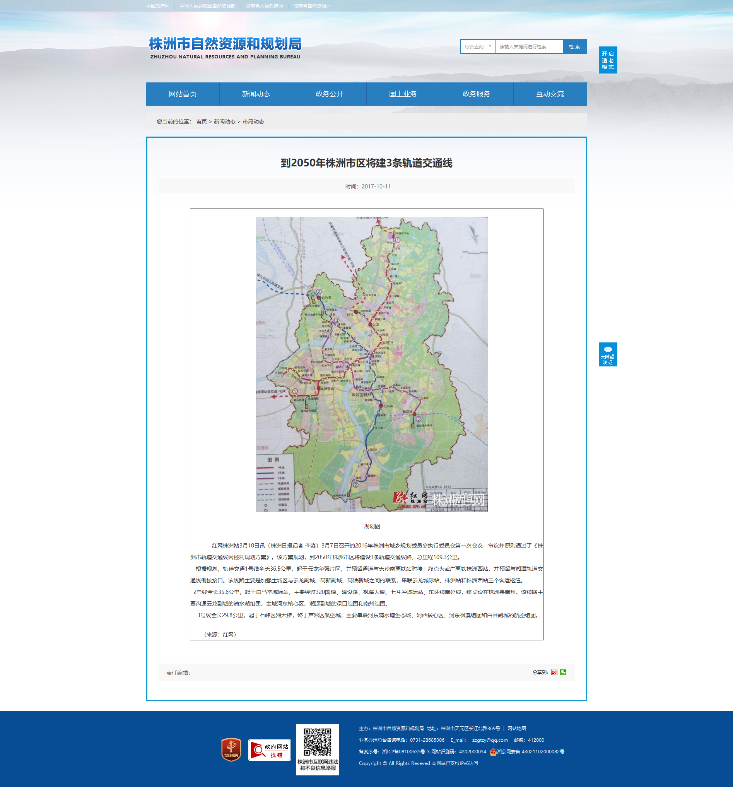Go to 网站首页 in the navigation bar
The image size is (733, 787).
[183, 94]
